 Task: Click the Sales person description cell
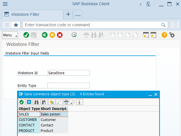(x=54, y=114)
